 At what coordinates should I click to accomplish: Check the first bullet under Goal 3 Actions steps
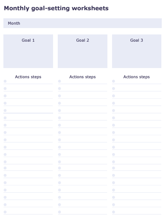coord(113,81)
